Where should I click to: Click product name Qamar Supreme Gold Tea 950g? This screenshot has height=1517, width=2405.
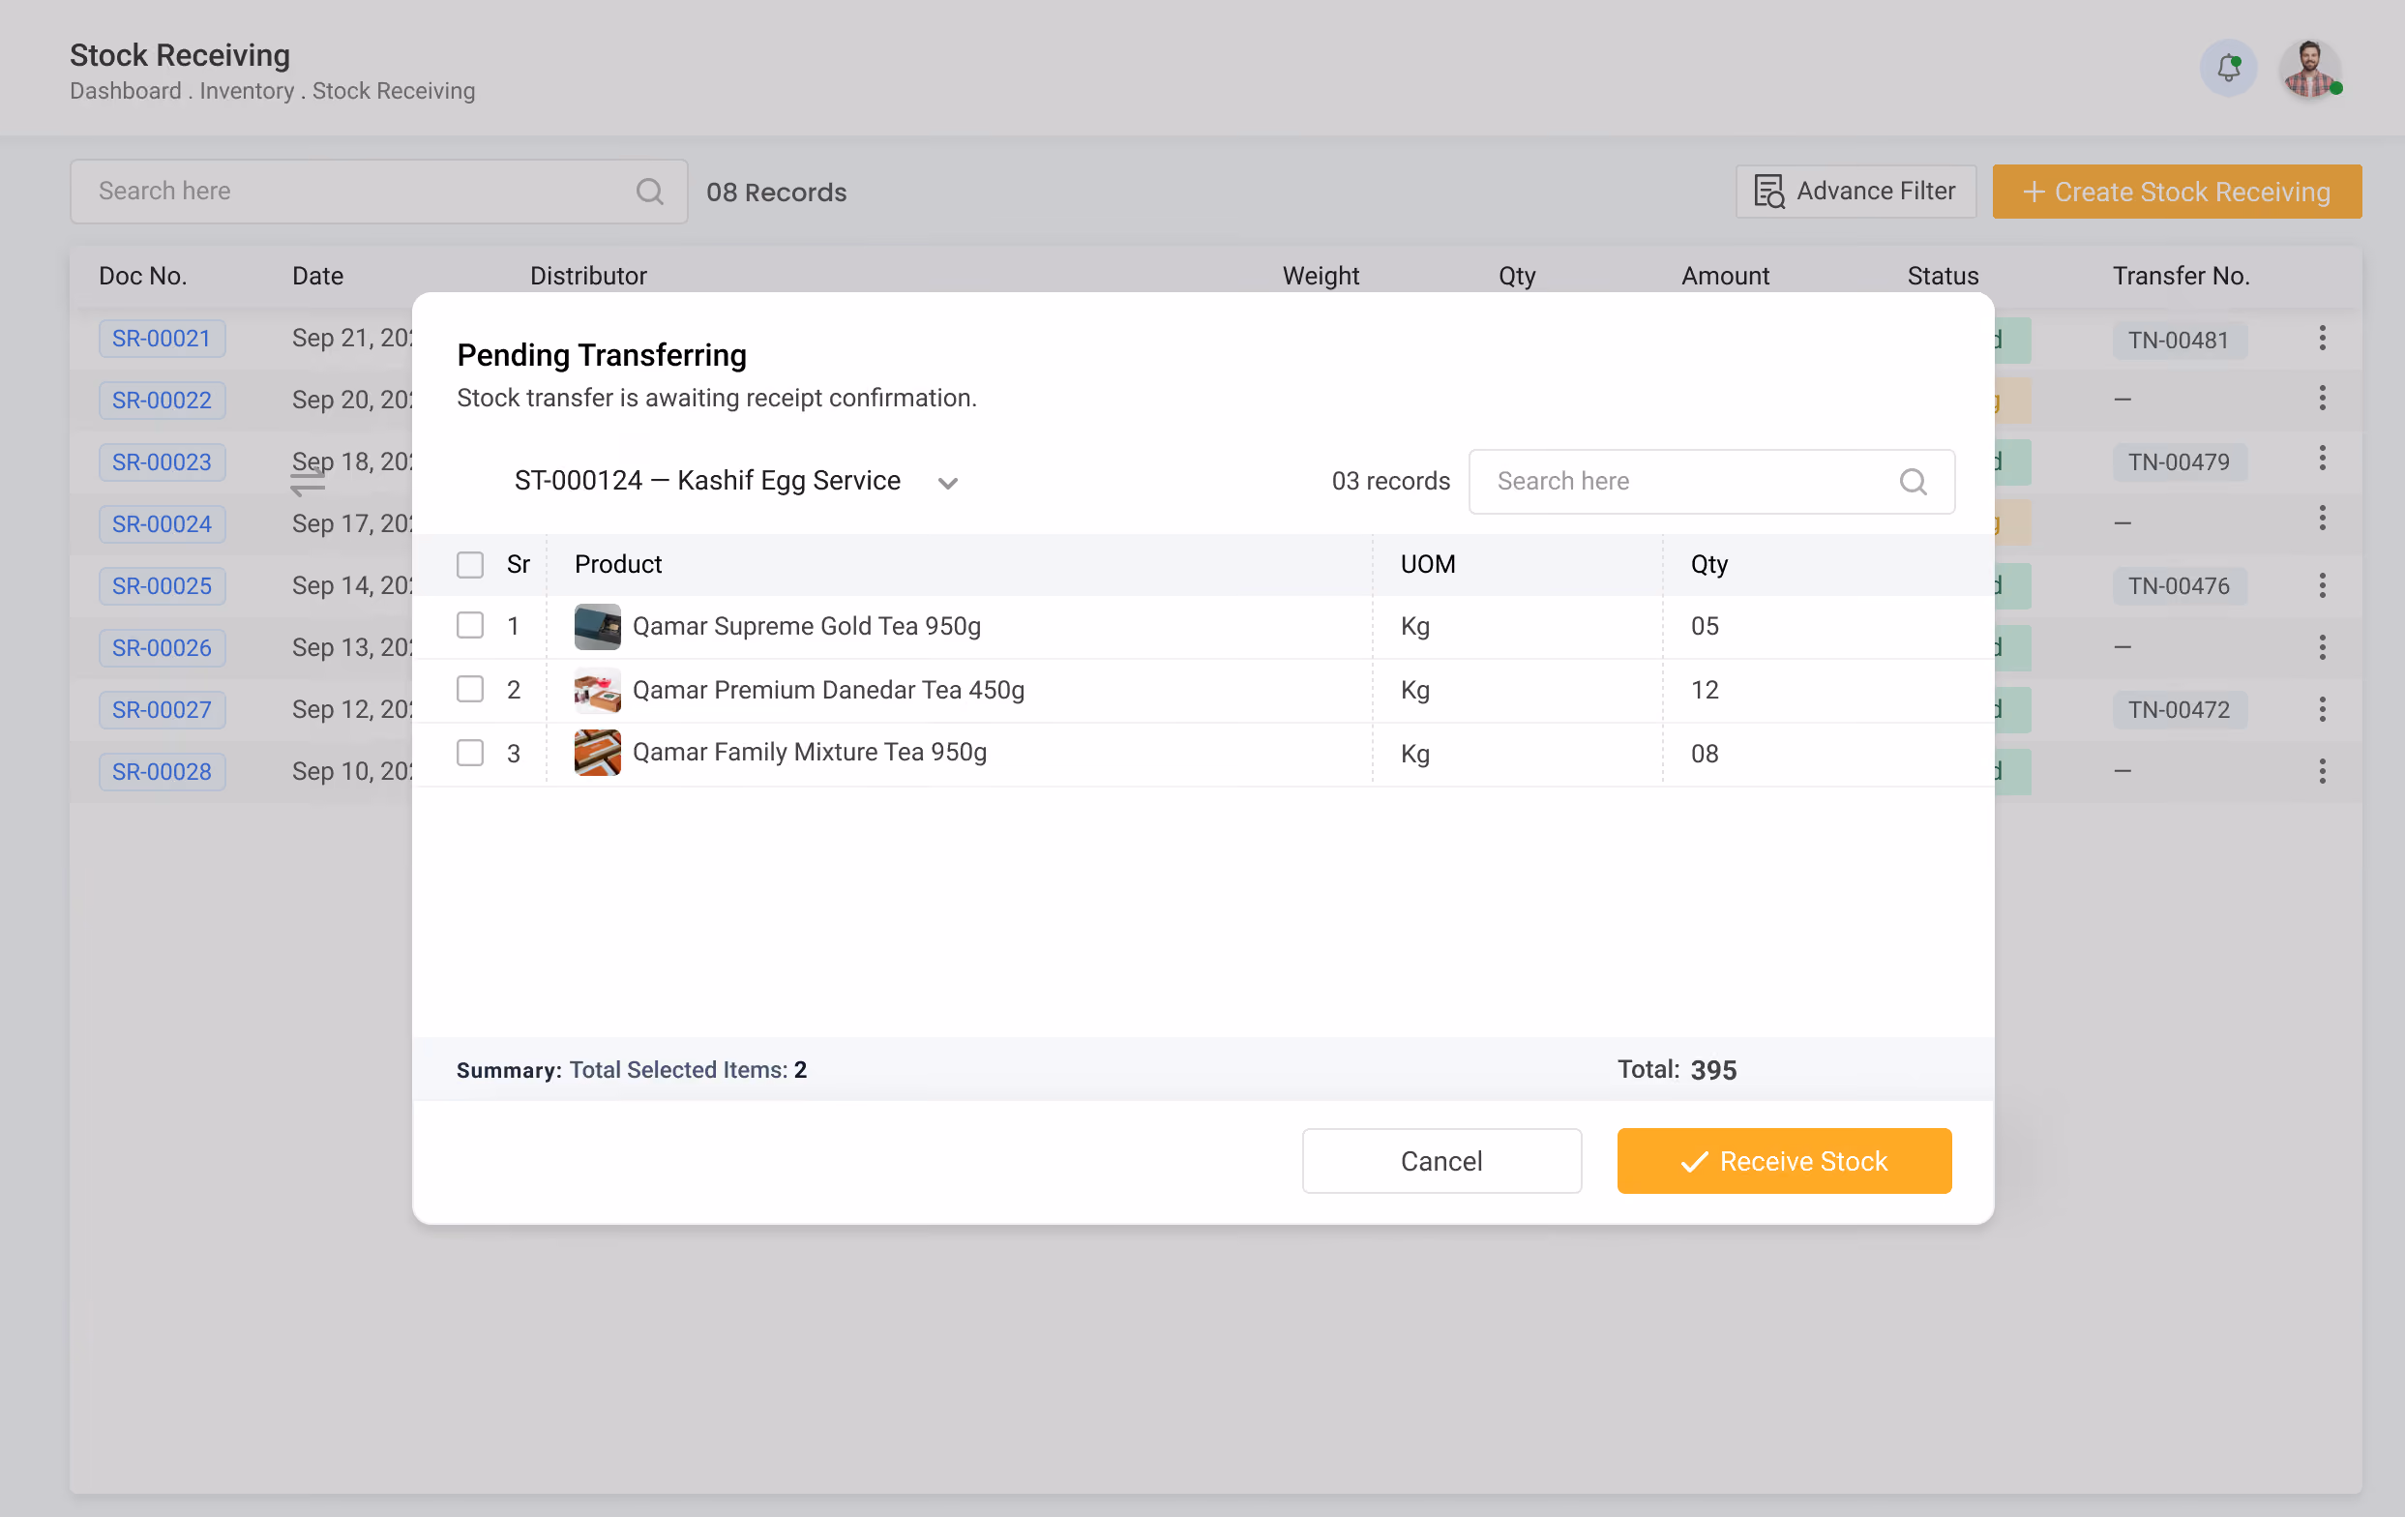click(807, 626)
